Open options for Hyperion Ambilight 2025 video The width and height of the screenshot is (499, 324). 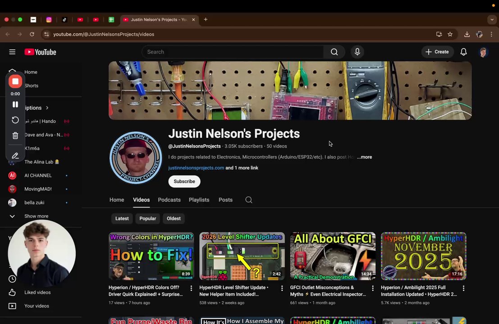pos(463,288)
